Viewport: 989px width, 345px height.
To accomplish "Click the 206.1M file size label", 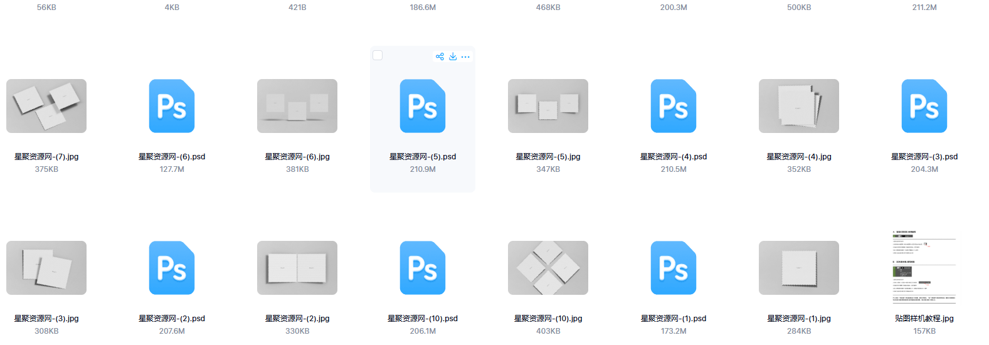I will (x=423, y=331).
